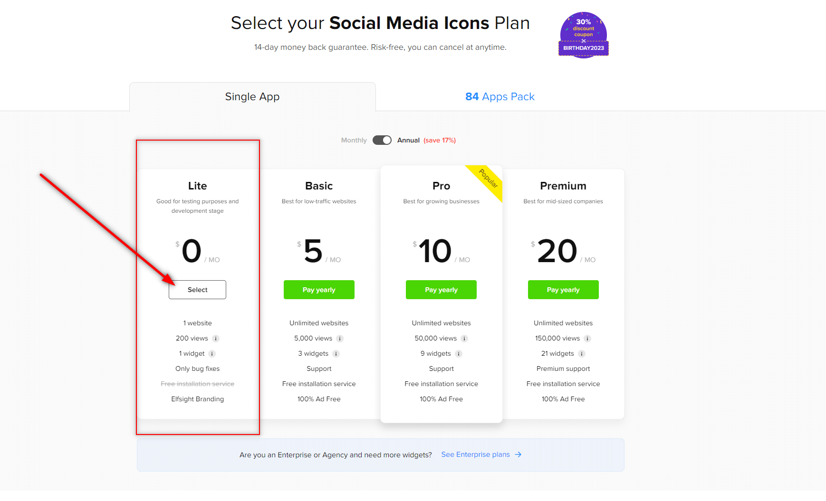
Task: Click info icon beside 21 widgets
Action: 582,354
